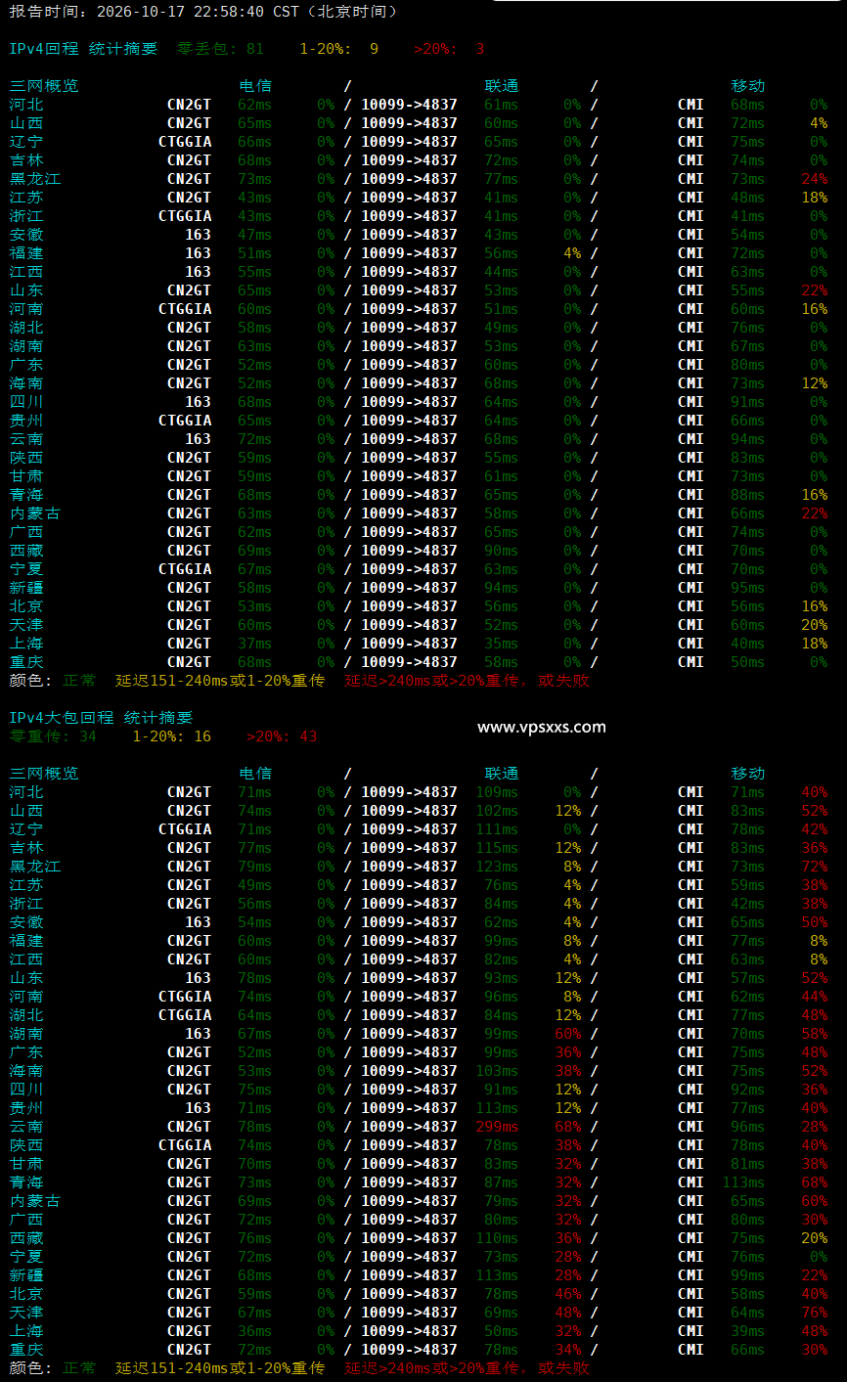Click the 102ms 联通 latency for 山西
The image size is (847, 1382).
coord(497,811)
